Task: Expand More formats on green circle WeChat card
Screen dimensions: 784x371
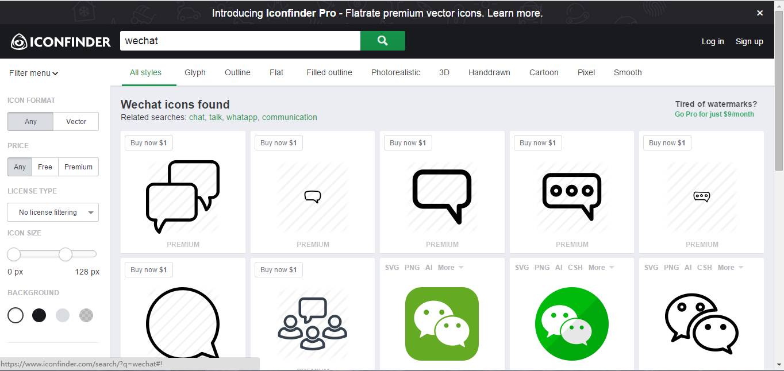Action: (601, 268)
